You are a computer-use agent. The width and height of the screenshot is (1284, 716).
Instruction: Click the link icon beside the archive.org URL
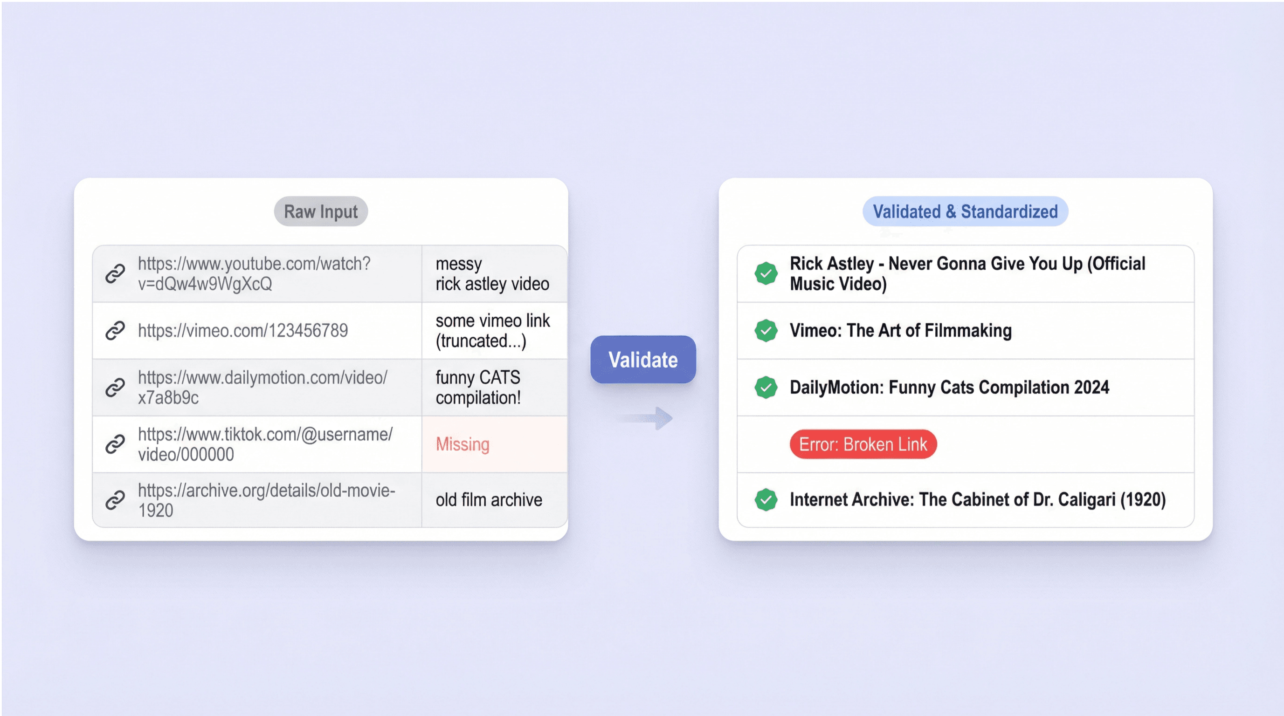point(115,500)
